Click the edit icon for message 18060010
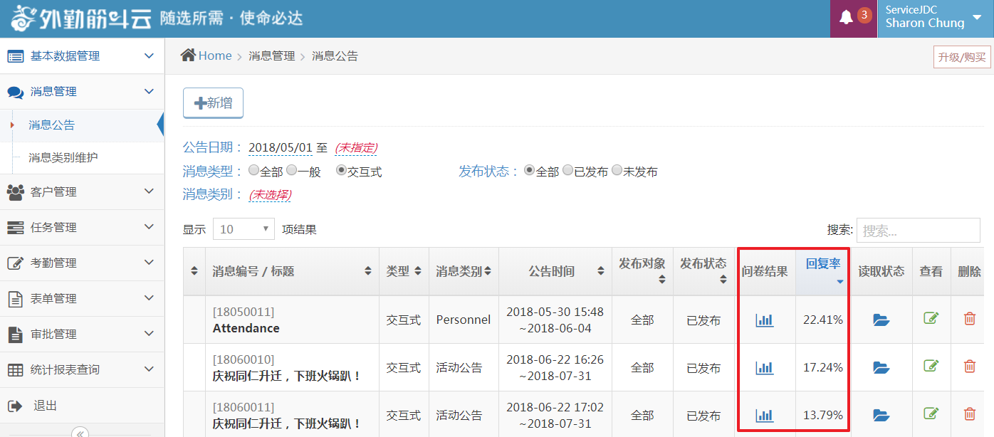The image size is (994, 437). tap(931, 366)
